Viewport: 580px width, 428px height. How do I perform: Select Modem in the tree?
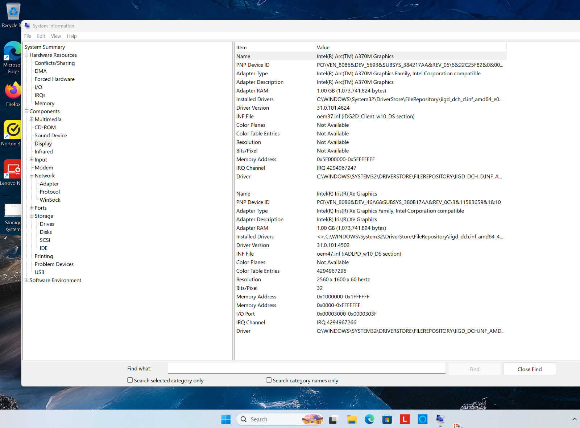pos(43,168)
